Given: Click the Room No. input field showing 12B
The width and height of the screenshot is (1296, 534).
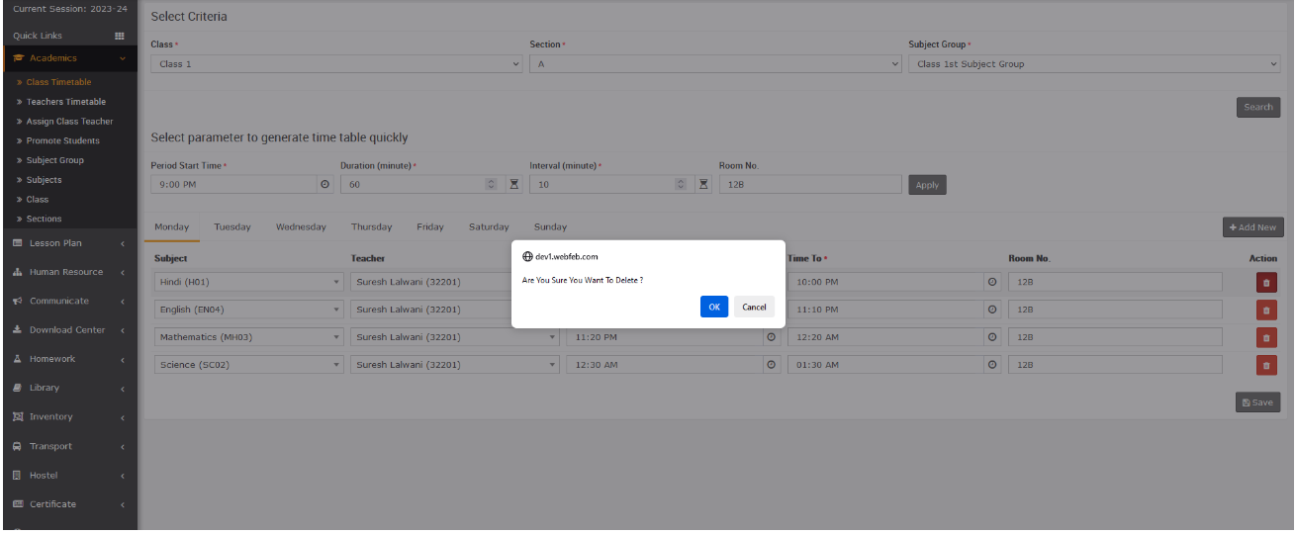Looking at the screenshot, I should 809,185.
